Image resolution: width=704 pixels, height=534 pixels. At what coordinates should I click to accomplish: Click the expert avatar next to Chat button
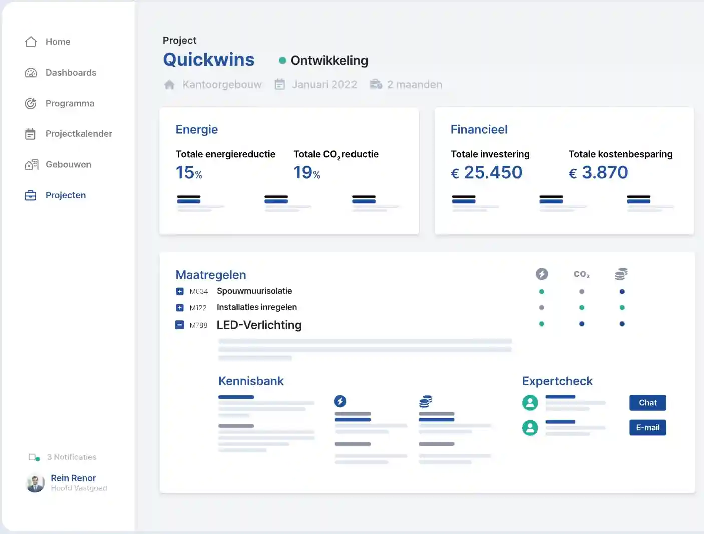pyautogui.click(x=530, y=403)
